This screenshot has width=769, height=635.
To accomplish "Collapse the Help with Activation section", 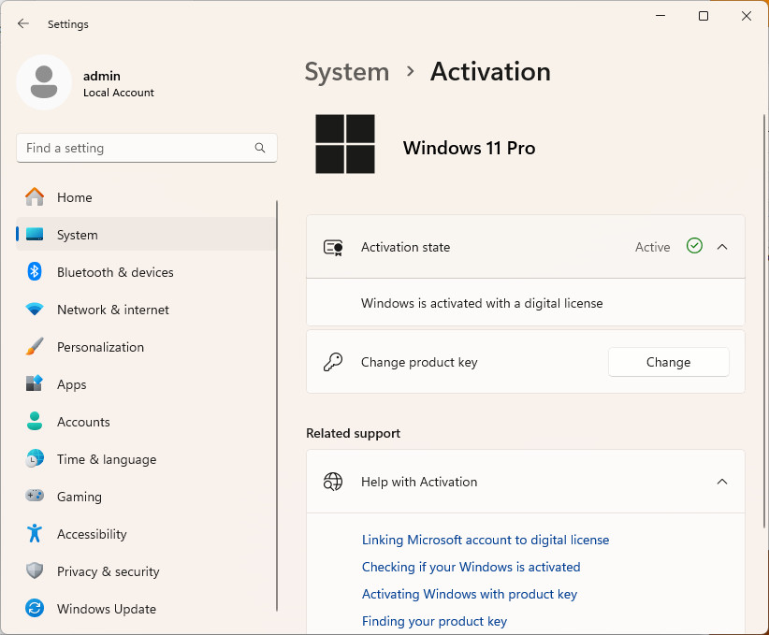I will click(722, 482).
